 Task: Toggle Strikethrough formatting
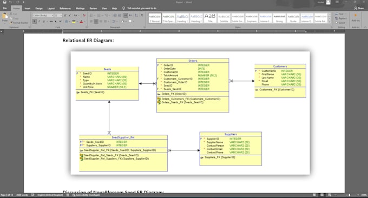point(51,21)
